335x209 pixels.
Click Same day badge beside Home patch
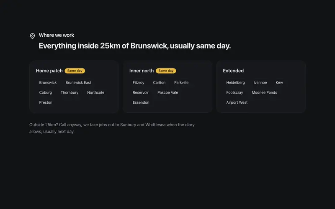pos(75,71)
